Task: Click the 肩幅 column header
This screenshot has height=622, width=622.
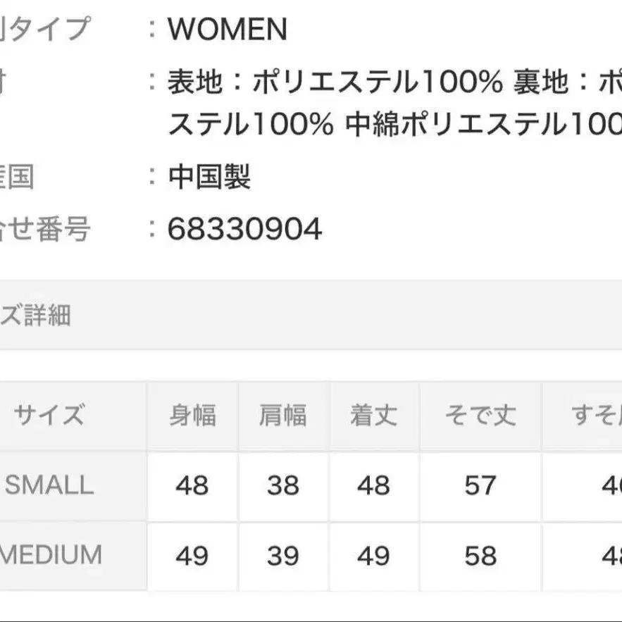Action: [282, 415]
